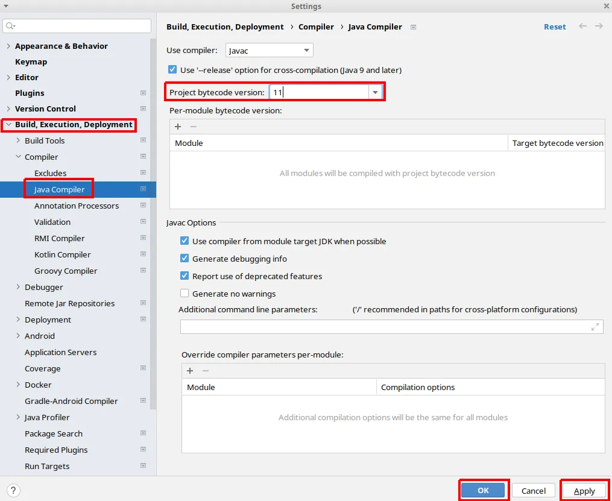The height and width of the screenshot is (501, 612).
Task: Expand the Android node chevron
Action: point(18,336)
